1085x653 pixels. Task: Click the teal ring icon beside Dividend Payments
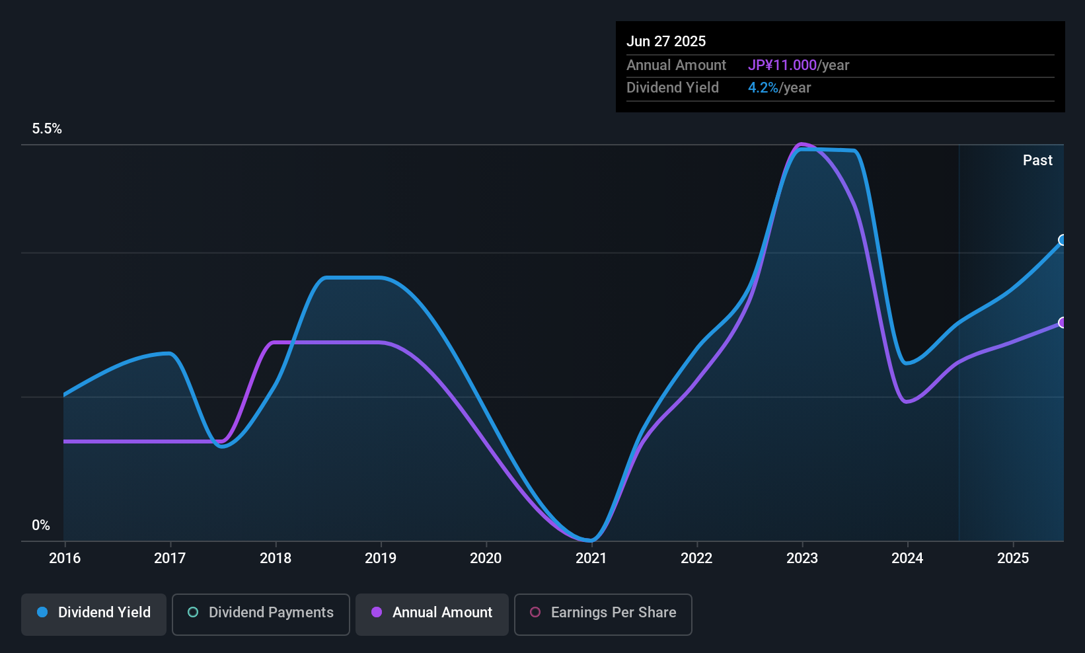(x=193, y=613)
